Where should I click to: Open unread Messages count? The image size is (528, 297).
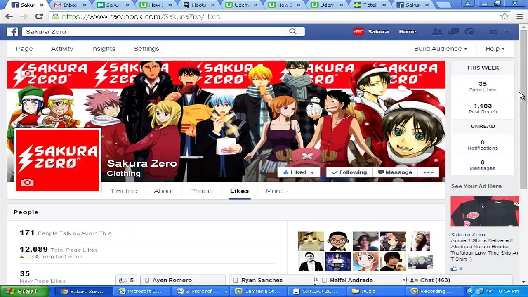point(483,165)
